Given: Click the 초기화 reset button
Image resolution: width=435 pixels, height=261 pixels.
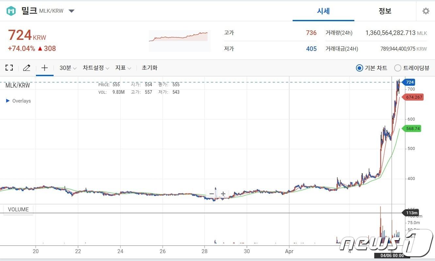Looking at the screenshot, I should pyautogui.click(x=149, y=68).
